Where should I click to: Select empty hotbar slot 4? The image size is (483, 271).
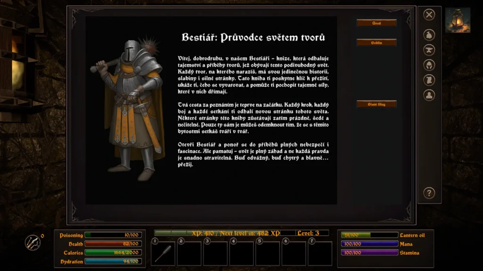tap(241, 253)
